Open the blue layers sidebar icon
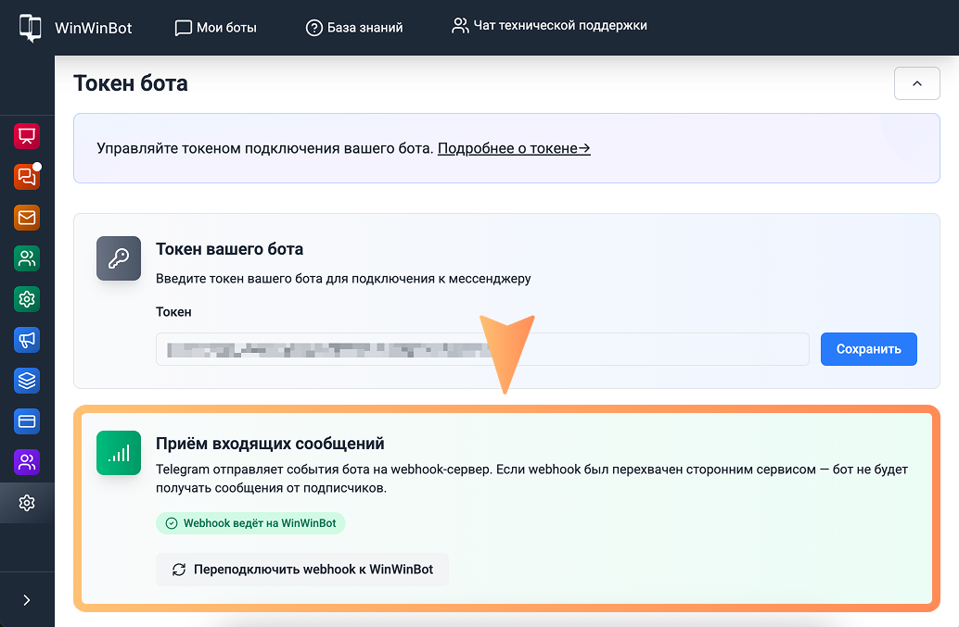The height and width of the screenshot is (627, 959). coord(27,381)
